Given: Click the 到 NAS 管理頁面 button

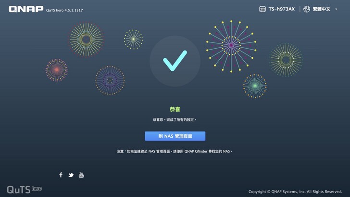Looking at the screenshot, I should [x=175, y=136].
